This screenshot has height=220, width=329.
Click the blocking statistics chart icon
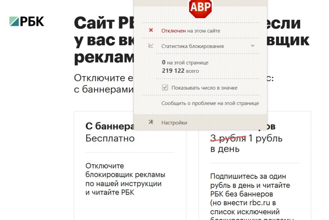151,45
